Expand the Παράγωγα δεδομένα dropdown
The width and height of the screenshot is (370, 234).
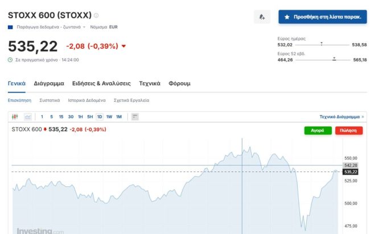[x=84, y=27]
